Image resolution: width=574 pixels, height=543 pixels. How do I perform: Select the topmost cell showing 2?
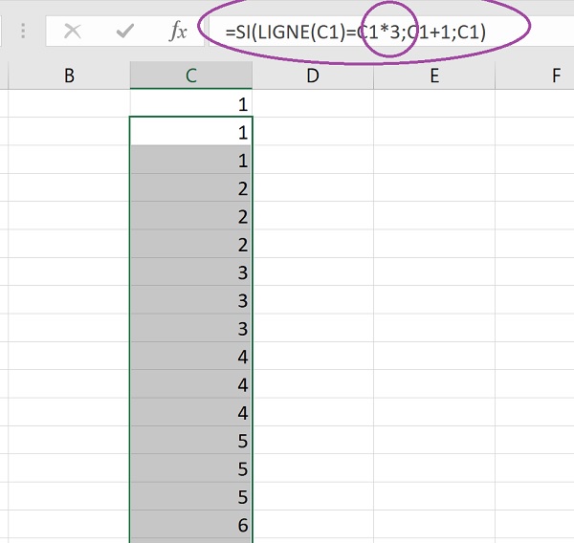[191, 187]
